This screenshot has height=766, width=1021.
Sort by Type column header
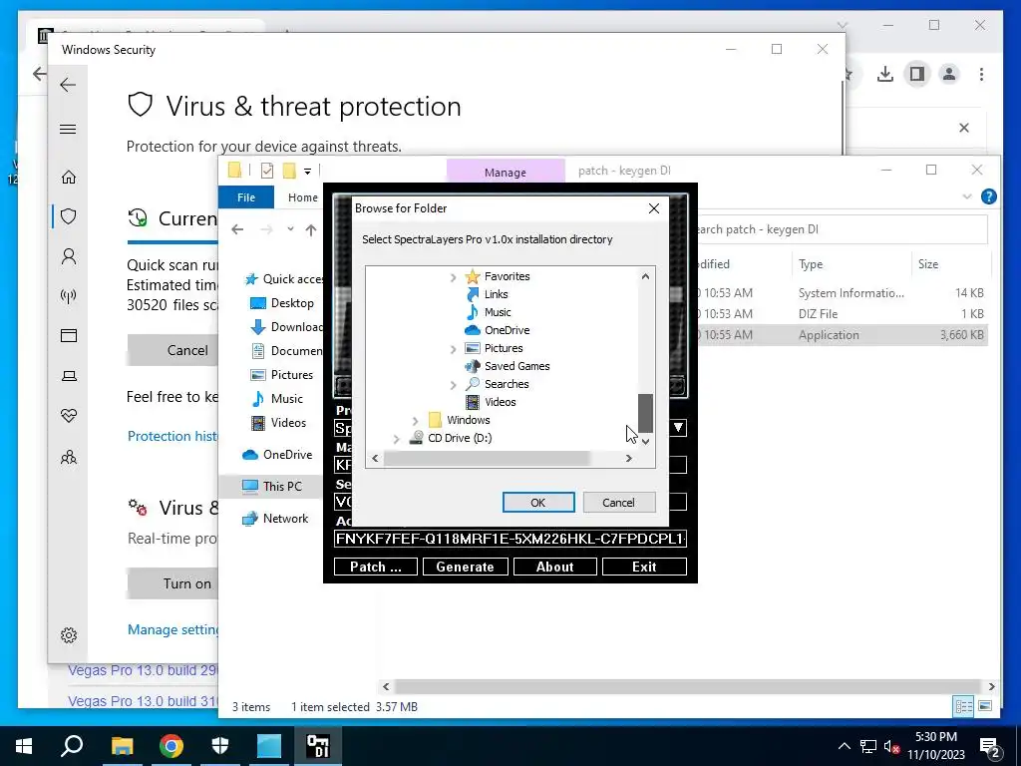pyautogui.click(x=811, y=264)
